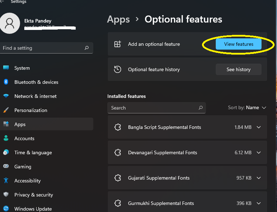Expand Devanagari Supplemental Fonts details
This screenshot has height=212, width=277.
[259, 152]
